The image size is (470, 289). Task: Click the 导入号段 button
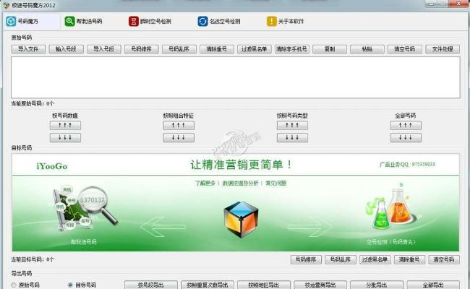point(103,49)
